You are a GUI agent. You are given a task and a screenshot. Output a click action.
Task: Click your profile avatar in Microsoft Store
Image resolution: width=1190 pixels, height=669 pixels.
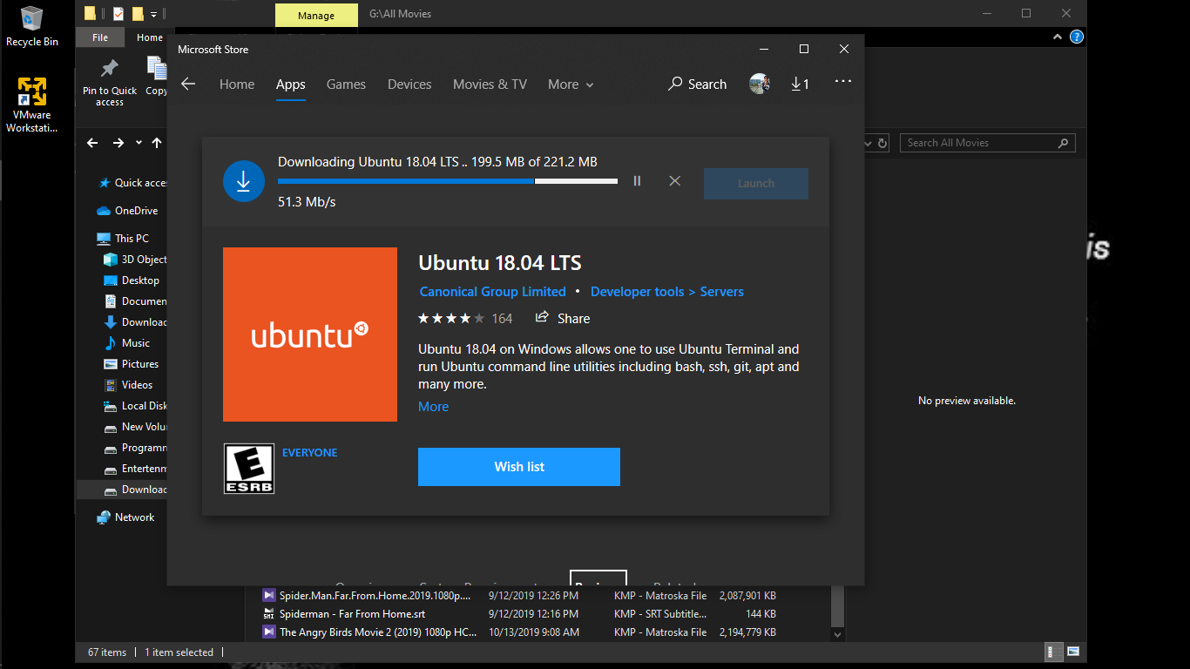759,83
